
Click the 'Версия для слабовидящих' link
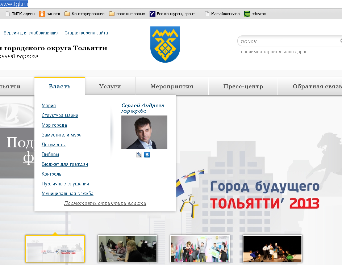[31, 33]
